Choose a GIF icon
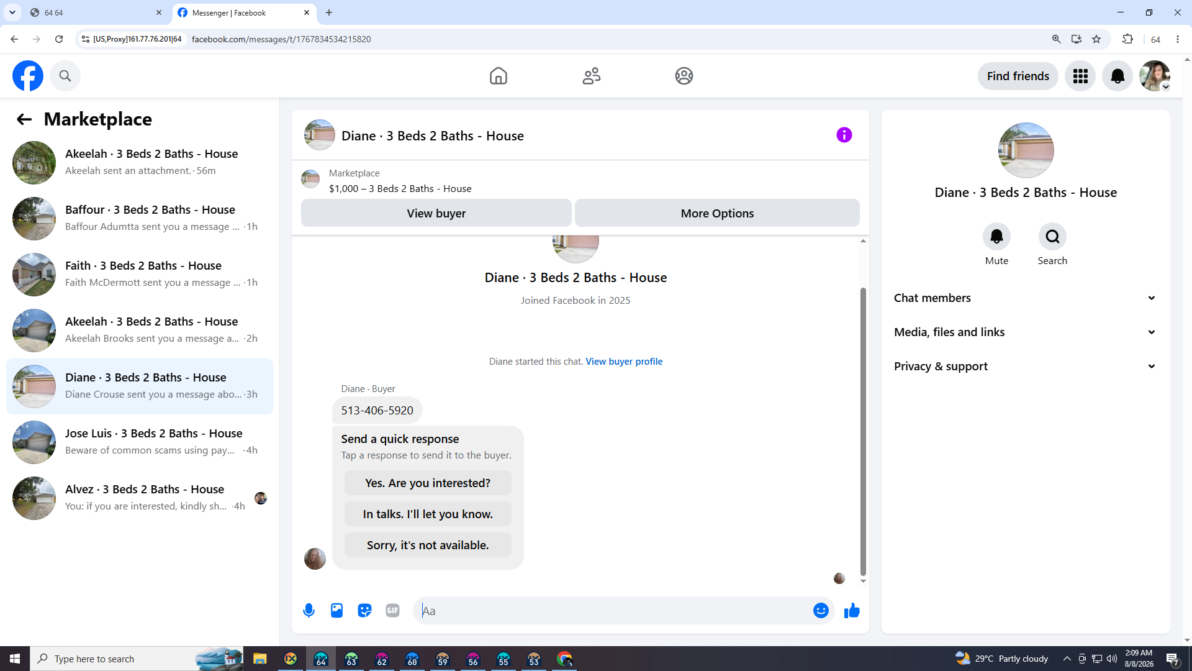The height and width of the screenshot is (671, 1192). tap(392, 611)
